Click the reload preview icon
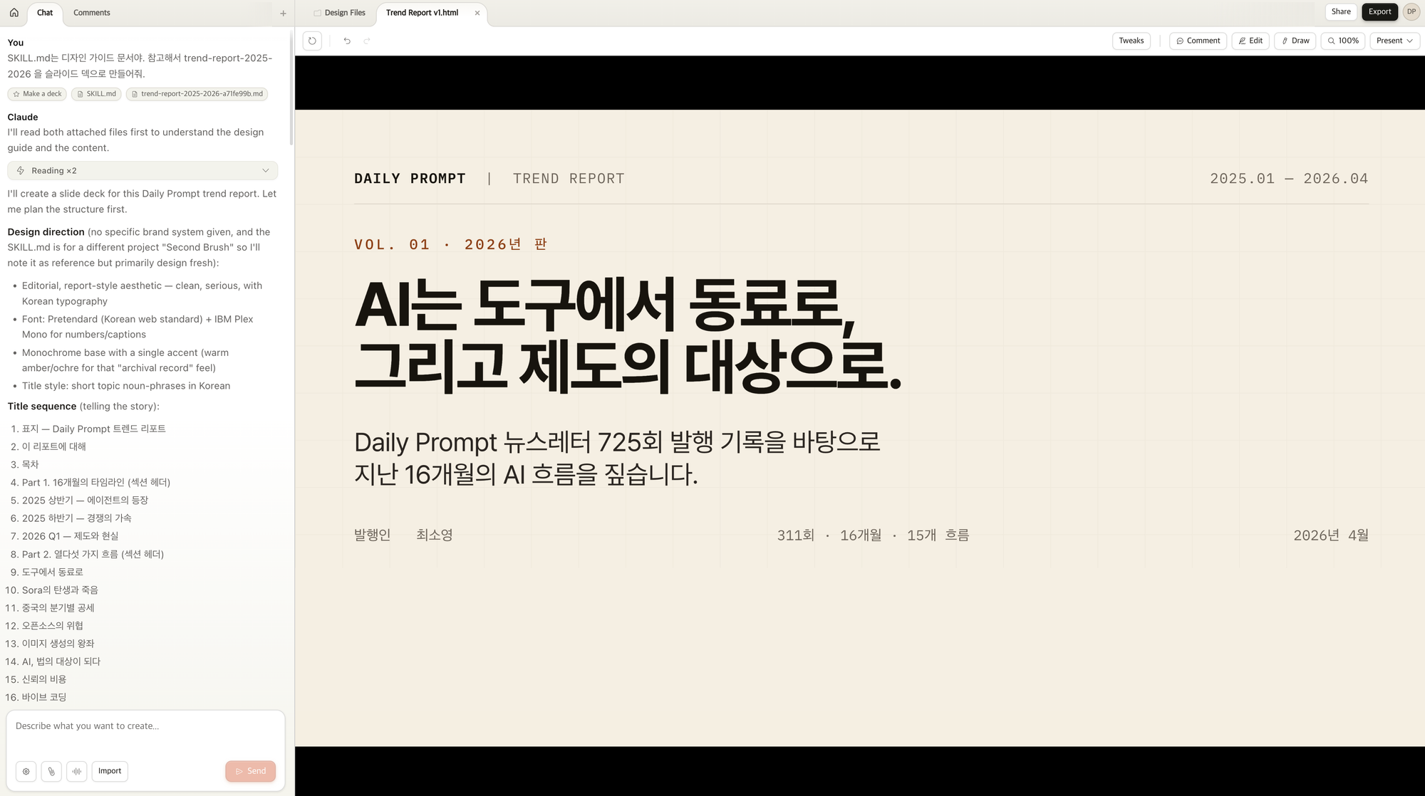 point(312,41)
